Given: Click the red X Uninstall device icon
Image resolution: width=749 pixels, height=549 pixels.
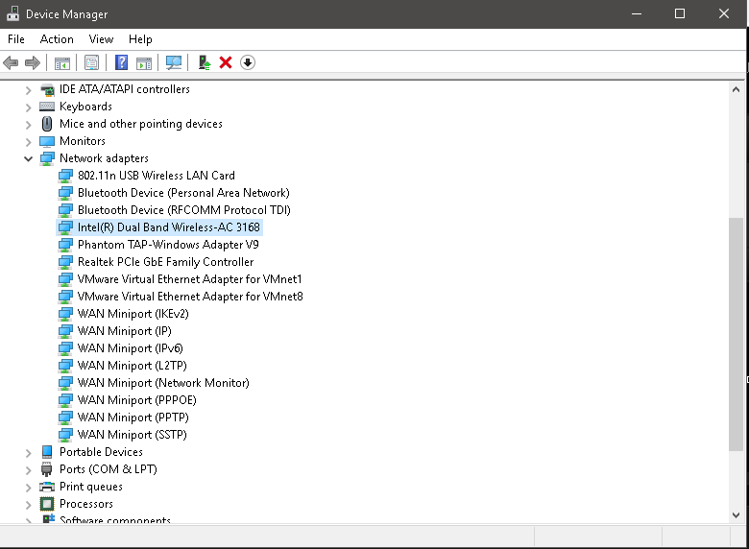Looking at the screenshot, I should 226,62.
